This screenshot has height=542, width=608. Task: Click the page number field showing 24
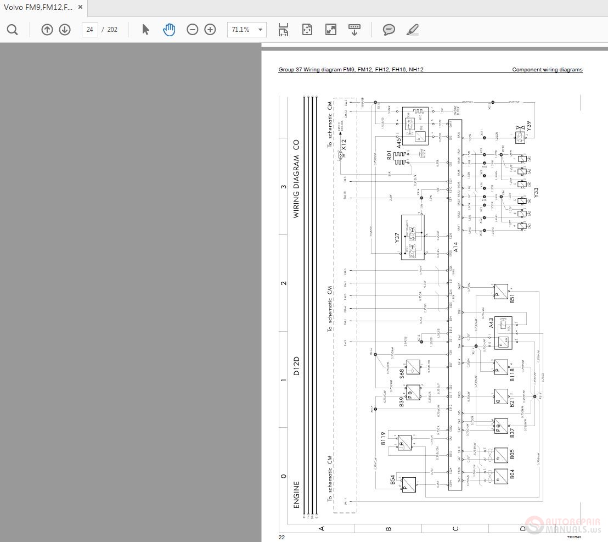click(89, 30)
